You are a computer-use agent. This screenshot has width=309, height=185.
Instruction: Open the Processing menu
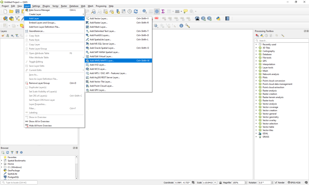point(101,6)
